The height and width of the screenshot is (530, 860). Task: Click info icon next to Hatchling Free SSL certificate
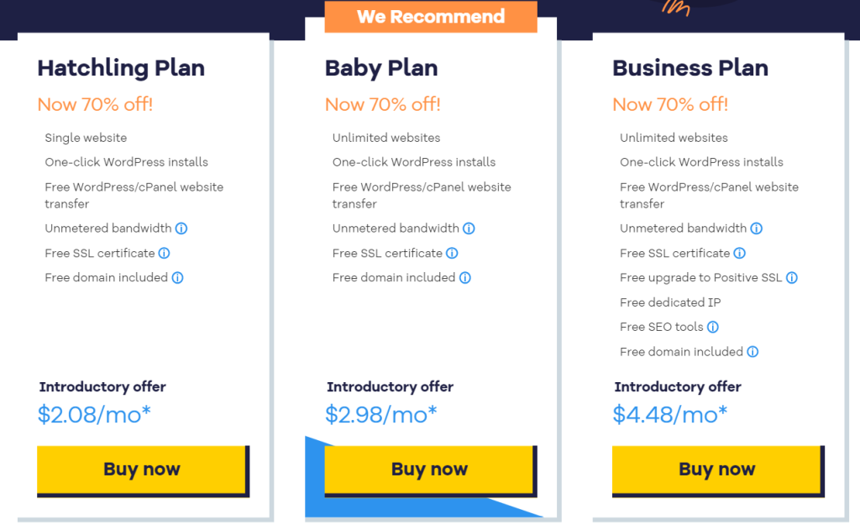point(165,253)
